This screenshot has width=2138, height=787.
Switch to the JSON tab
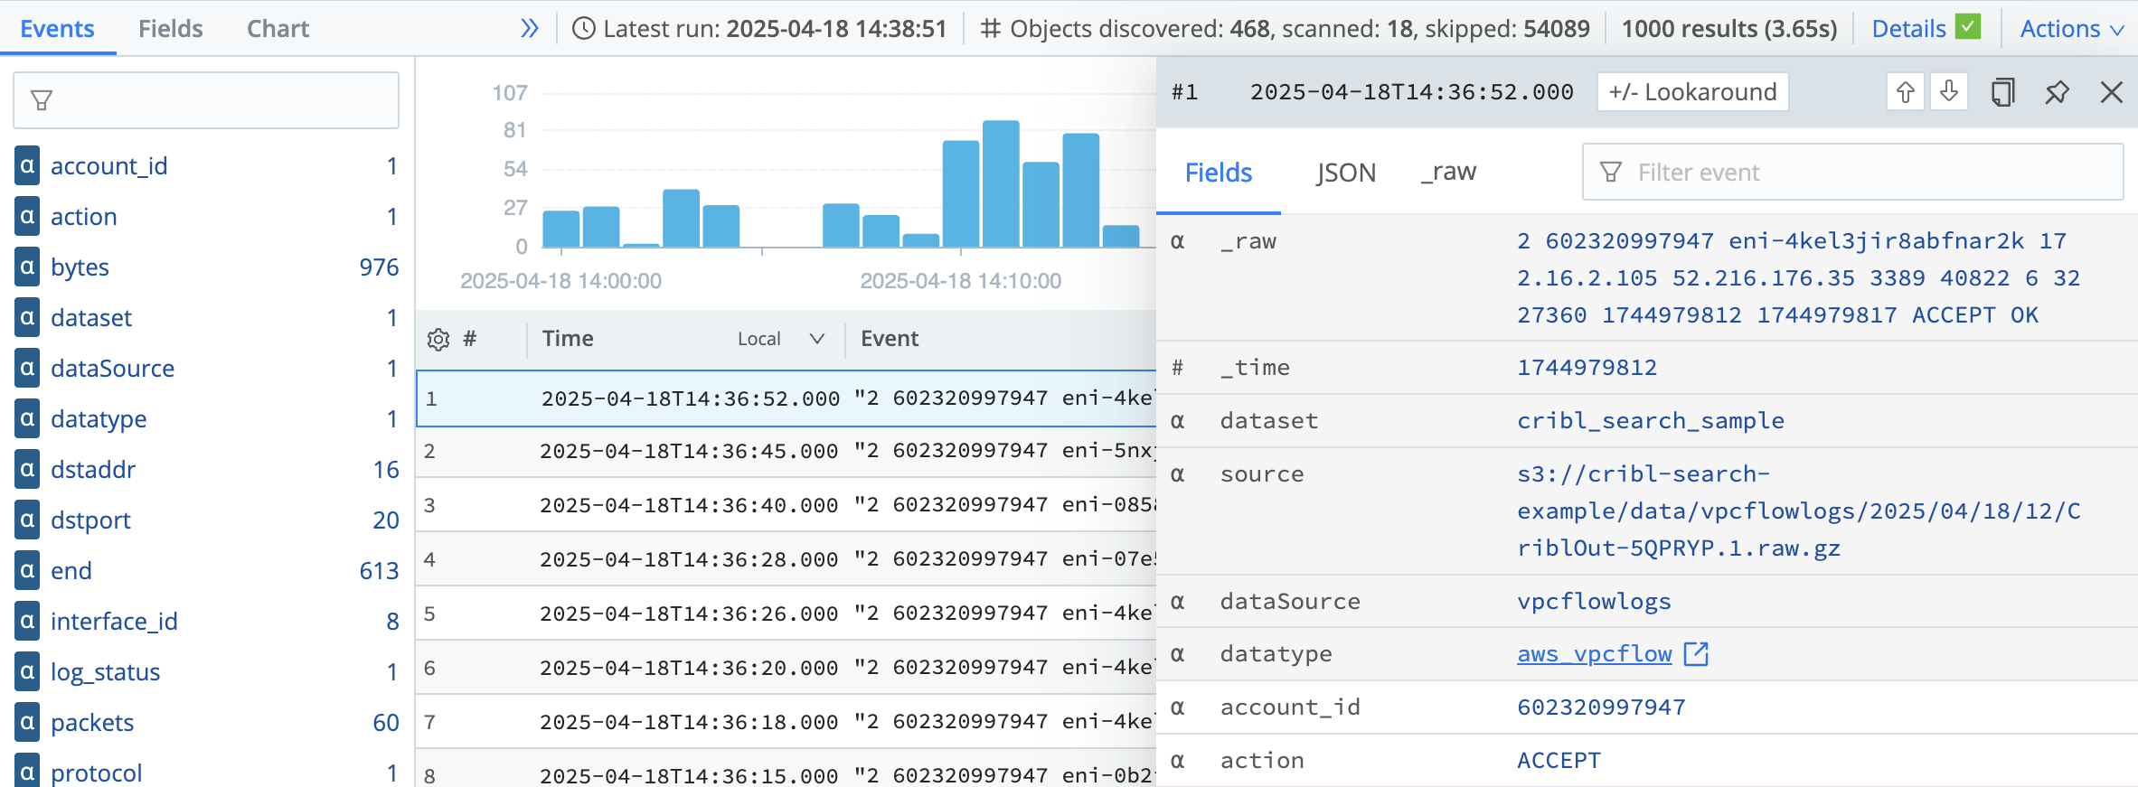coord(1345,173)
